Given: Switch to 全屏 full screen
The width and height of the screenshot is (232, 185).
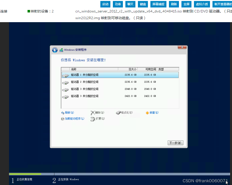Looking at the screenshot, I should 186,4.
